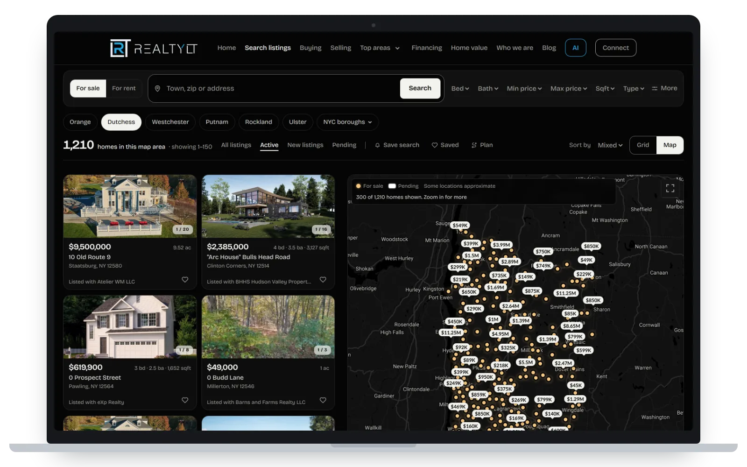Favorite the 10 Old Route 9 listing
The image size is (747, 467).
pos(185,280)
